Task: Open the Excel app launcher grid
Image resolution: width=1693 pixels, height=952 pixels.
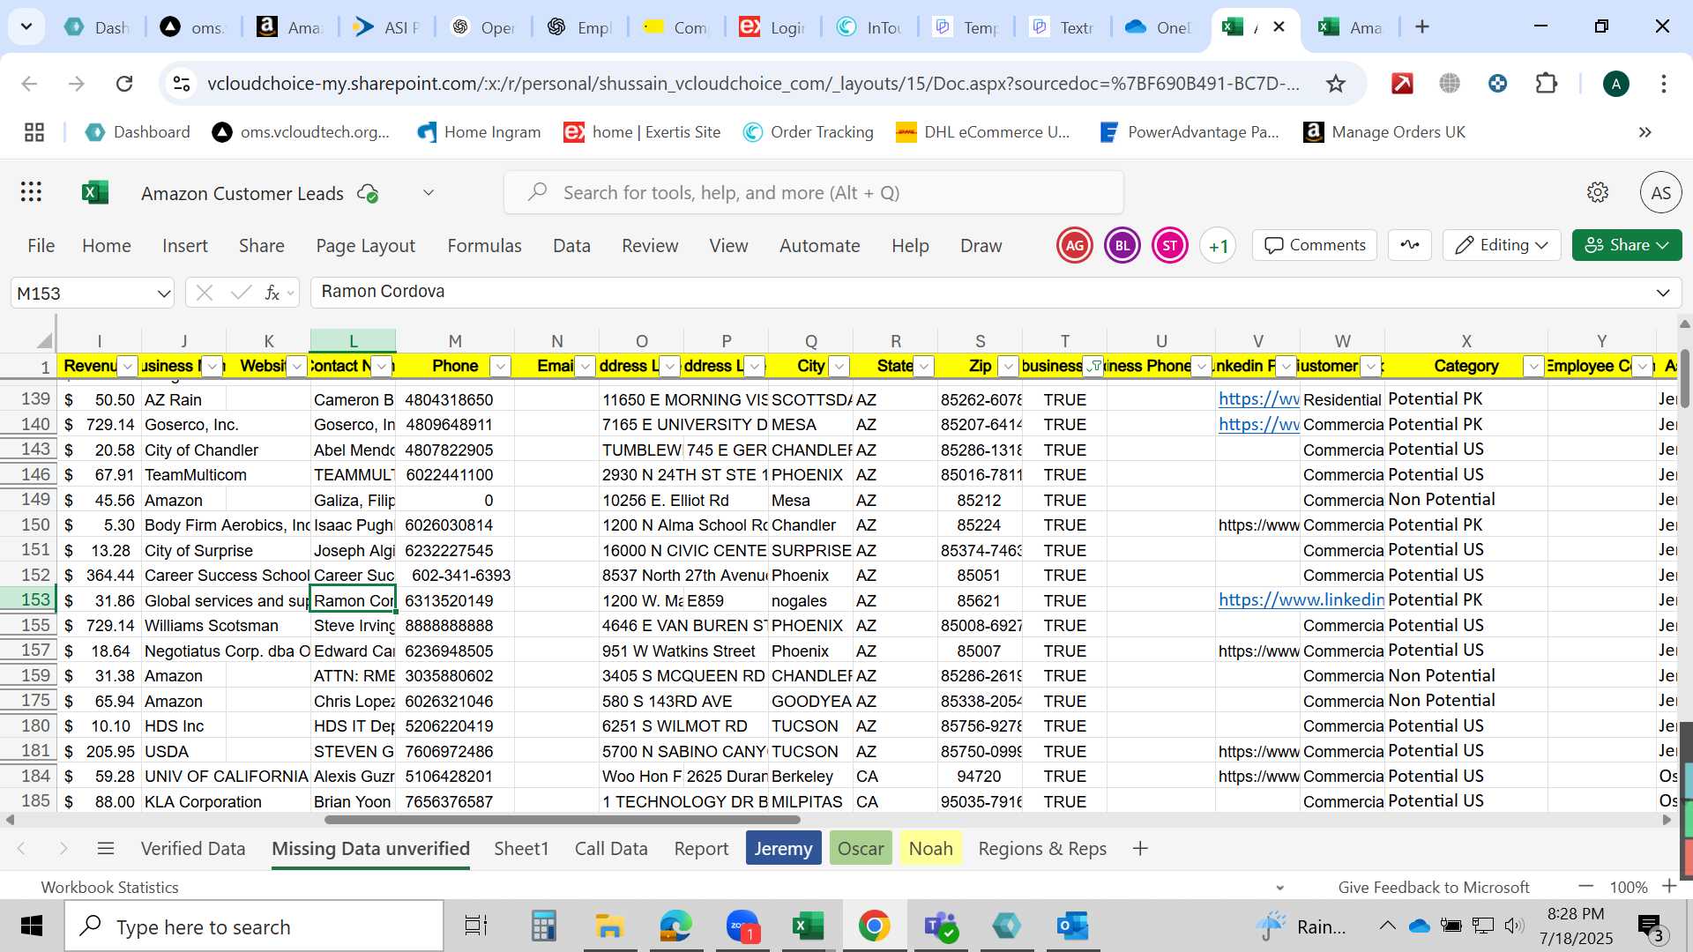Action: (x=32, y=192)
